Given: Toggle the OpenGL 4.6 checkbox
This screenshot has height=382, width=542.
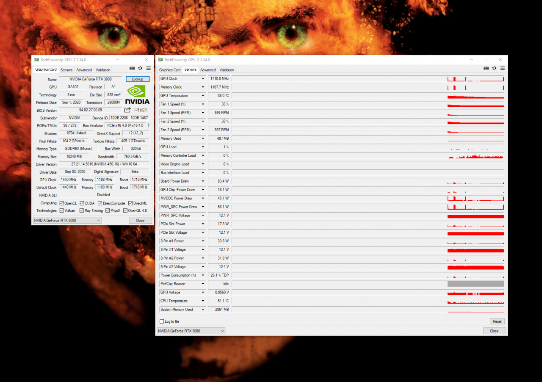Looking at the screenshot, I should (126, 210).
